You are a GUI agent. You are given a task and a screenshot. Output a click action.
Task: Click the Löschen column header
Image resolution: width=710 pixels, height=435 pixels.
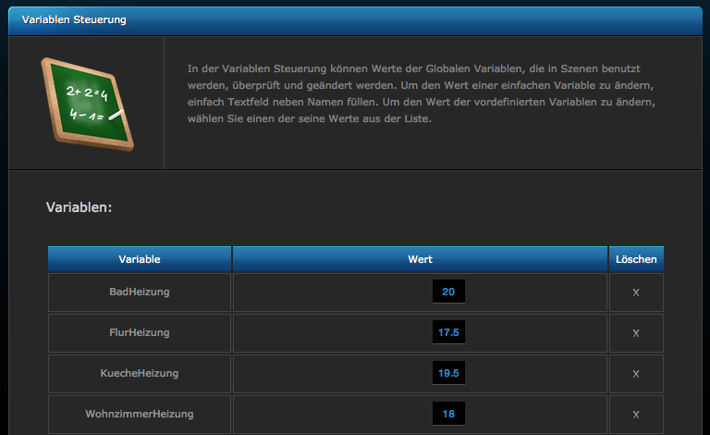coord(636,259)
